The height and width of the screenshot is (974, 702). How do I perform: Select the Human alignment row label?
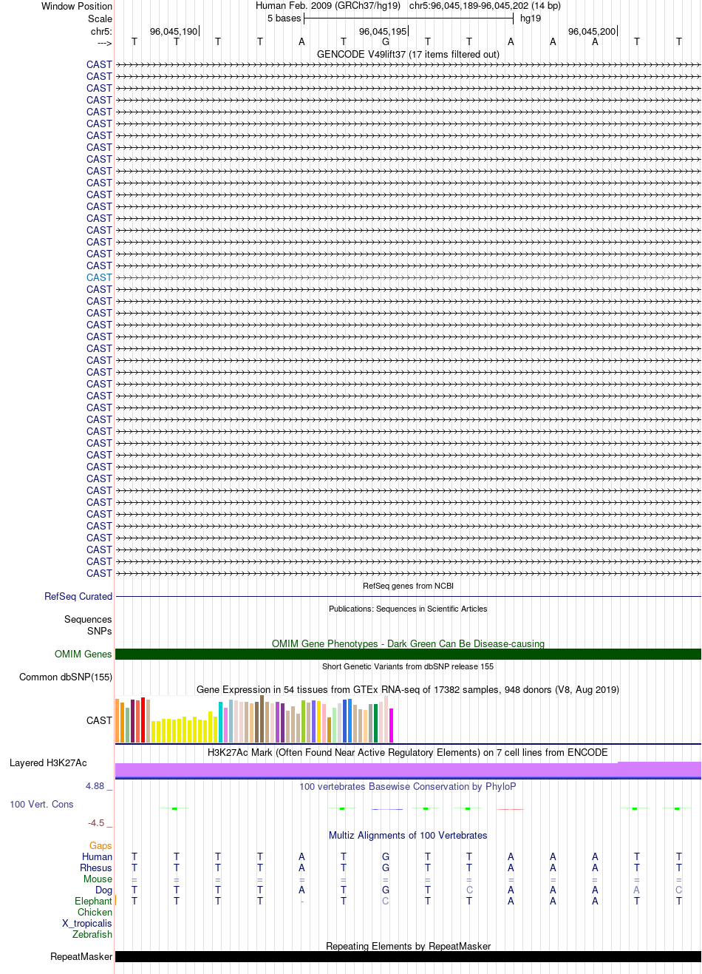[x=98, y=856]
